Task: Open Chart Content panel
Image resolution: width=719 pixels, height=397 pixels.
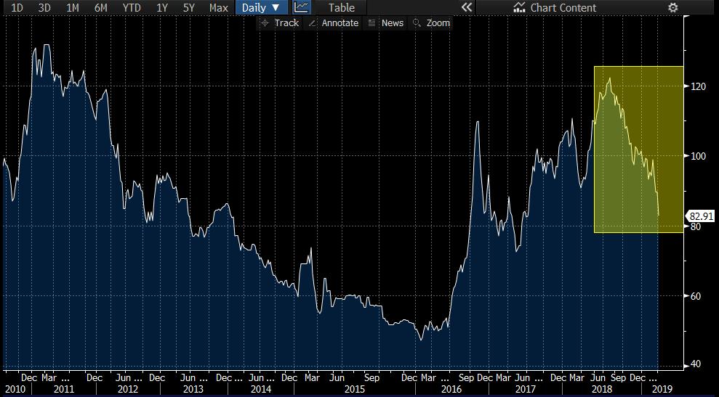Action: click(555, 8)
